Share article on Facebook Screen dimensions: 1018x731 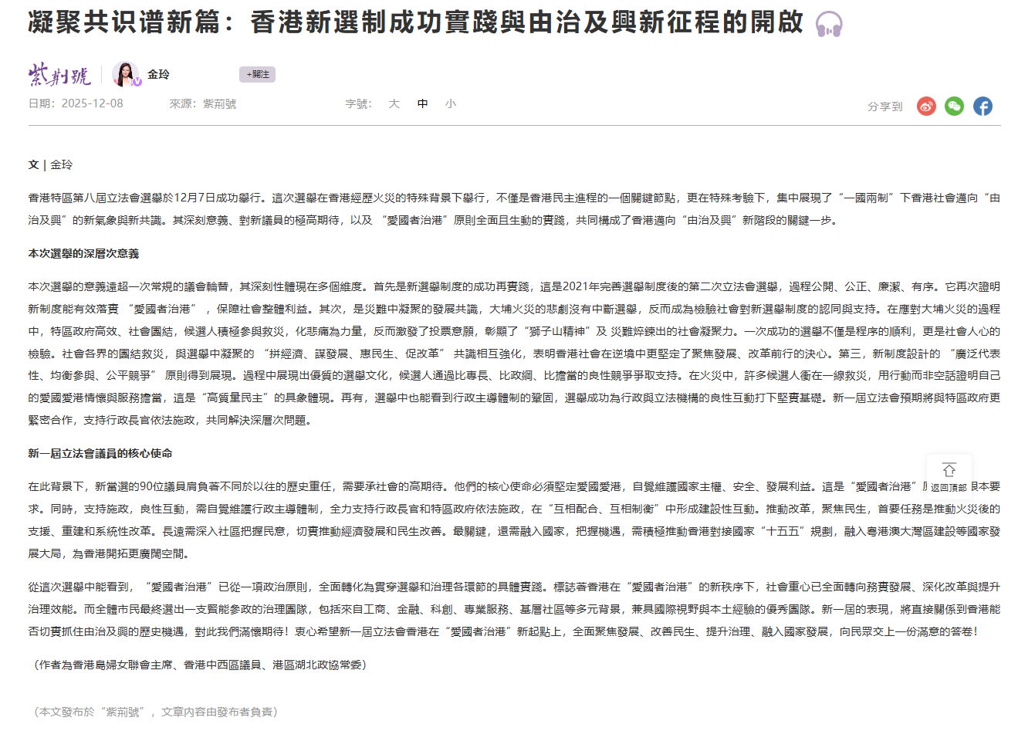[x=982, y=107]
